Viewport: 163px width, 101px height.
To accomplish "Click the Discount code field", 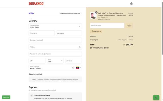I will click(x=107, y=26).
